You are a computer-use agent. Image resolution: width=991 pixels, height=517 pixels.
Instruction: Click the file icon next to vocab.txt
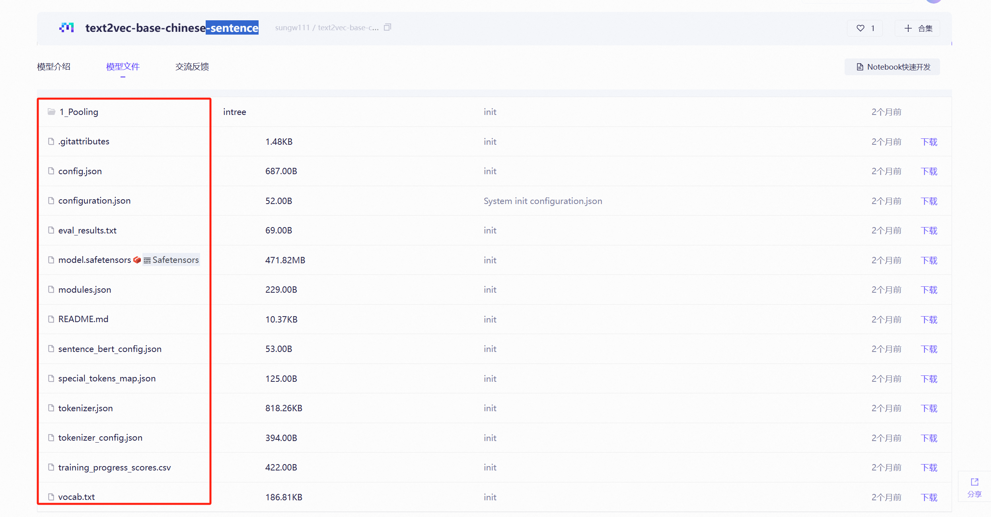point(51,497)
